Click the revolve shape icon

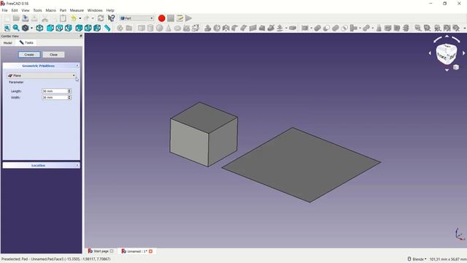[x=217, y=28]
